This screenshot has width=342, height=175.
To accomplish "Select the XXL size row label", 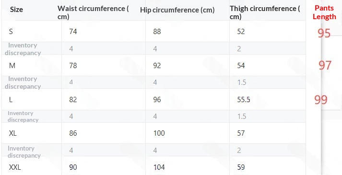I will pos(15,167).
